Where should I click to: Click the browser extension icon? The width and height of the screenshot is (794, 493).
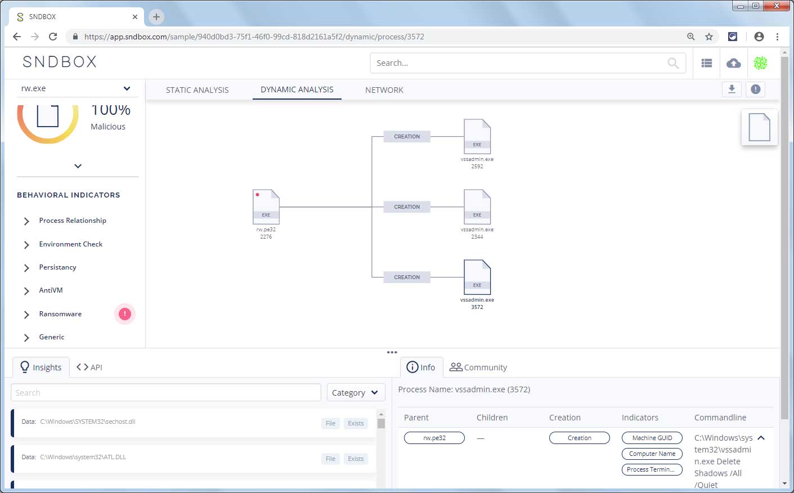(x=733, y=37)
